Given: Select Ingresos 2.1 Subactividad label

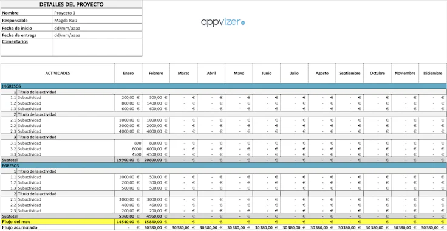Looking at the screenshot, I should click(29, 120).
